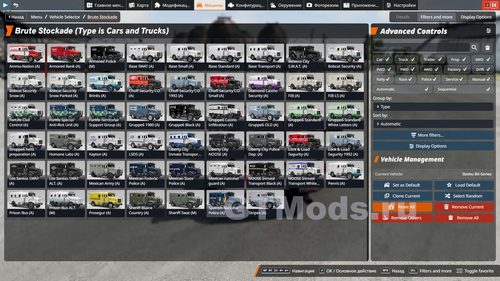The image size is (500, 281).
Task: Toggle the Prop filter
Action: [459, 59]
